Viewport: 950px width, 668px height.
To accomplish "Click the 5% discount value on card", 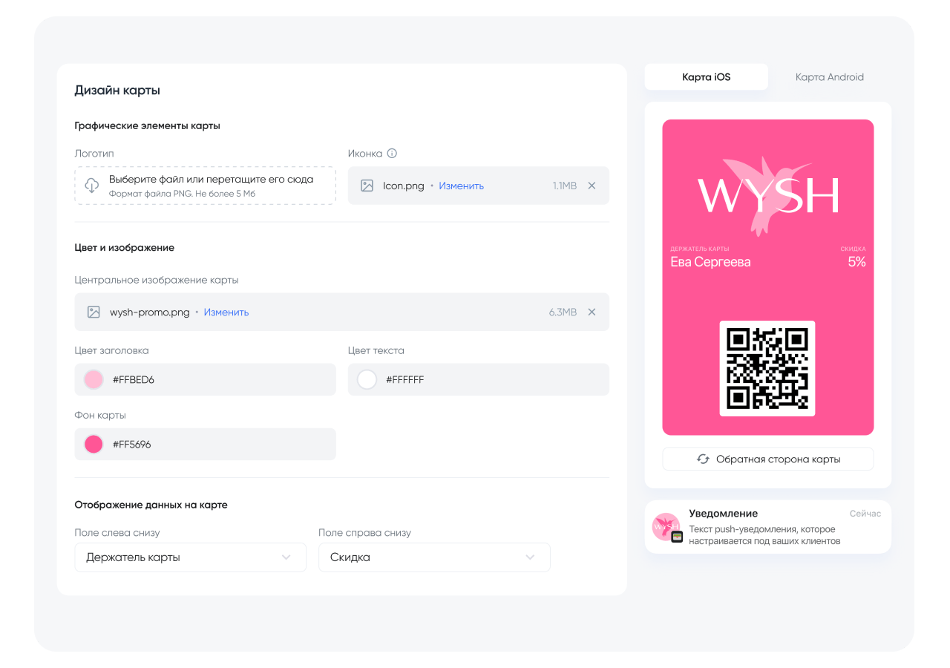I will [x=857, y=262].
